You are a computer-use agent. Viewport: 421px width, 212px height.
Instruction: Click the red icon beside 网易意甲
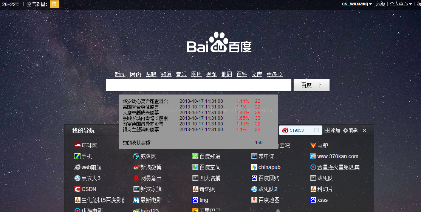[x=136, y=178]
